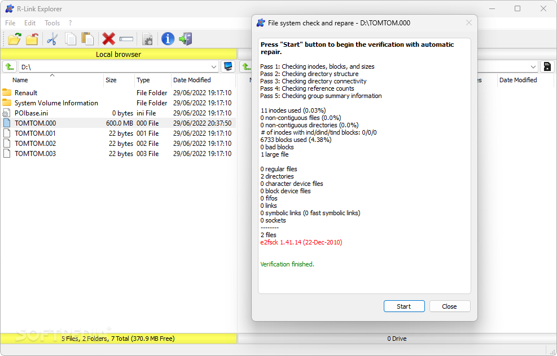Screen dimensions: 557x356
Task: Open the ? help menu
Action: (x=71, y=23)
